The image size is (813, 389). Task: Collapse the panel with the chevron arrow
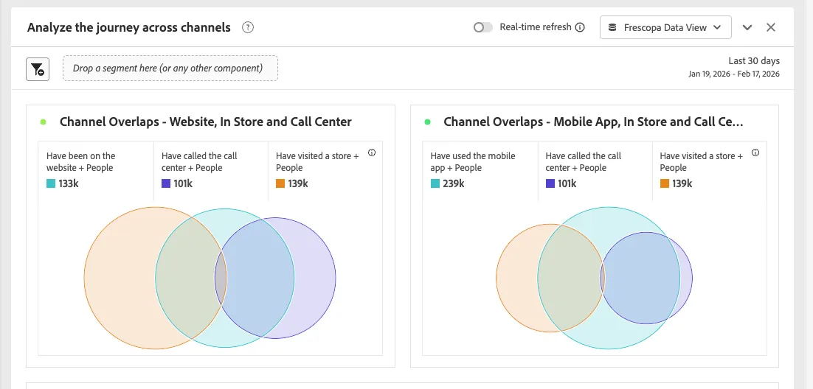click(x=747, y=27)
